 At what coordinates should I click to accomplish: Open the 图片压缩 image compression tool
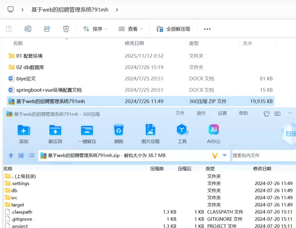[150, 131]
